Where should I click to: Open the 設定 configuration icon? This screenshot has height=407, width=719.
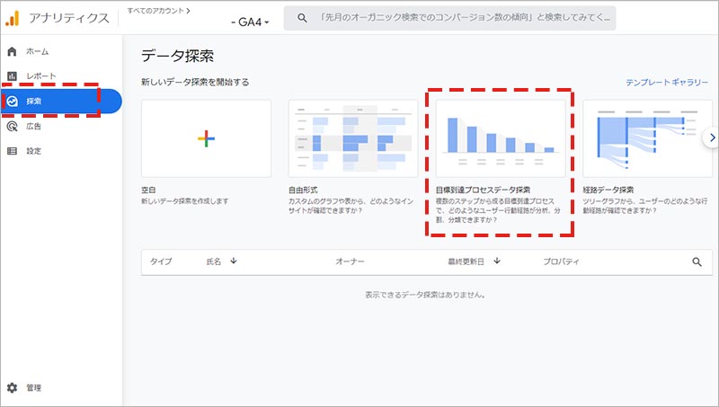tap(13, 151)
